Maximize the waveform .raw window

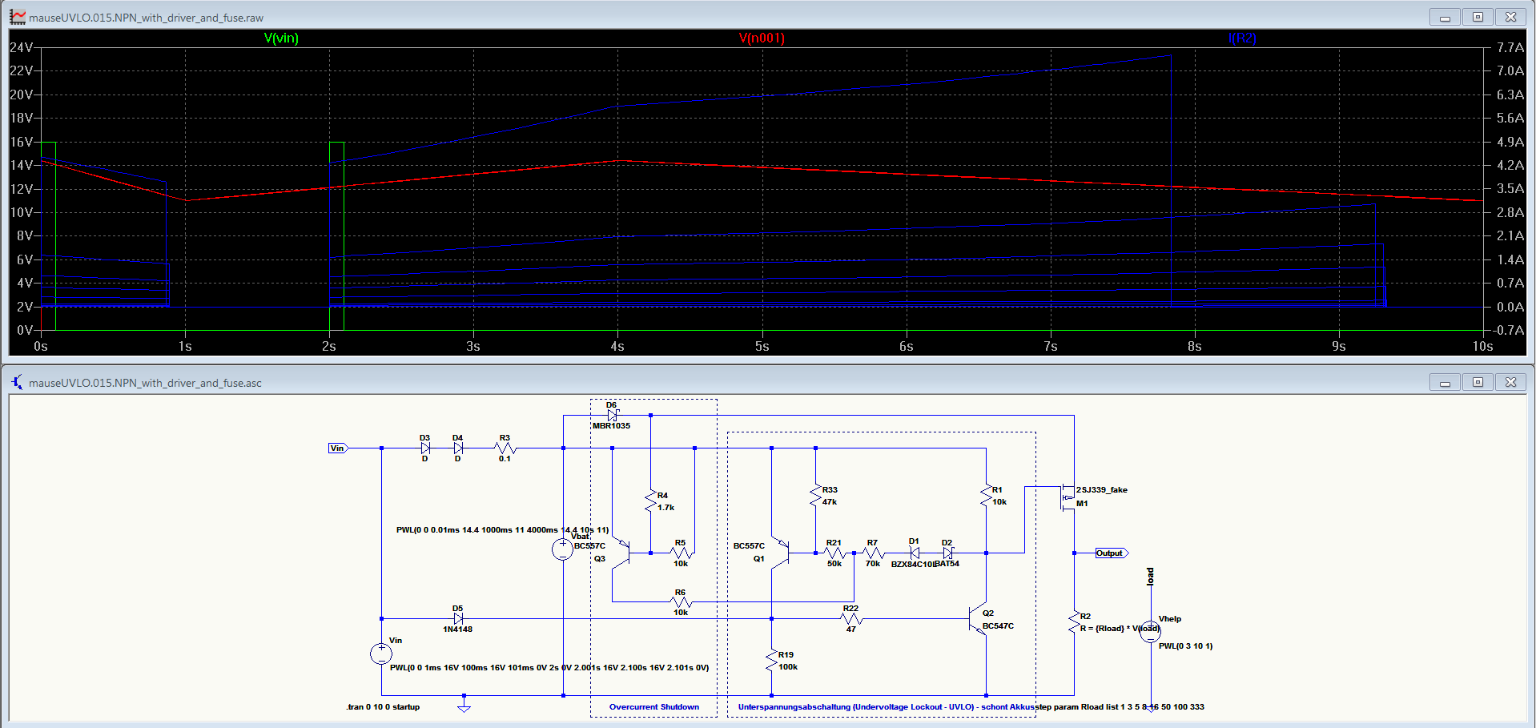(1478, 17)
